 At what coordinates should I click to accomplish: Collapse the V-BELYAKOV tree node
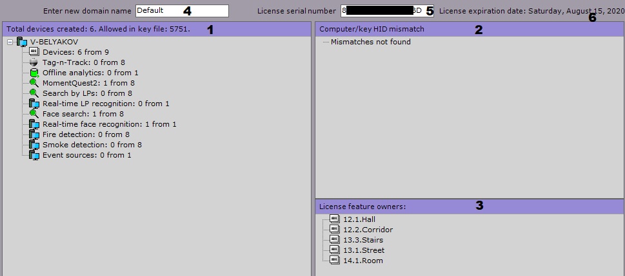point(8,42)
